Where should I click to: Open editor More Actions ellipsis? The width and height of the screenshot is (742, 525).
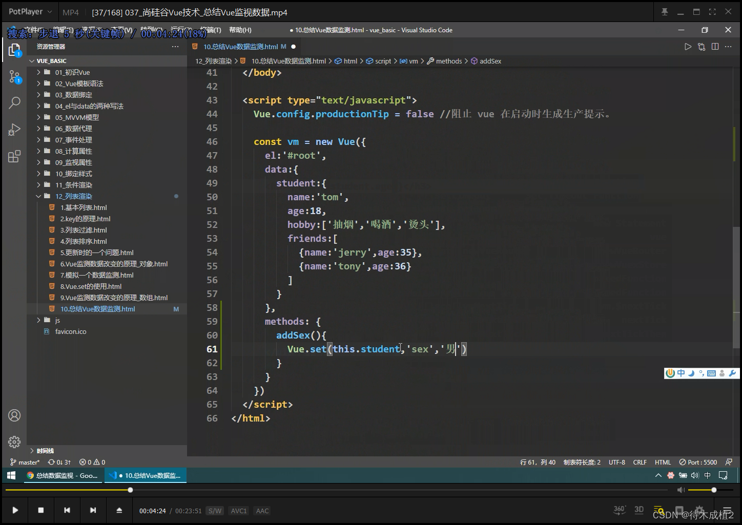click(x=728, y=47)
